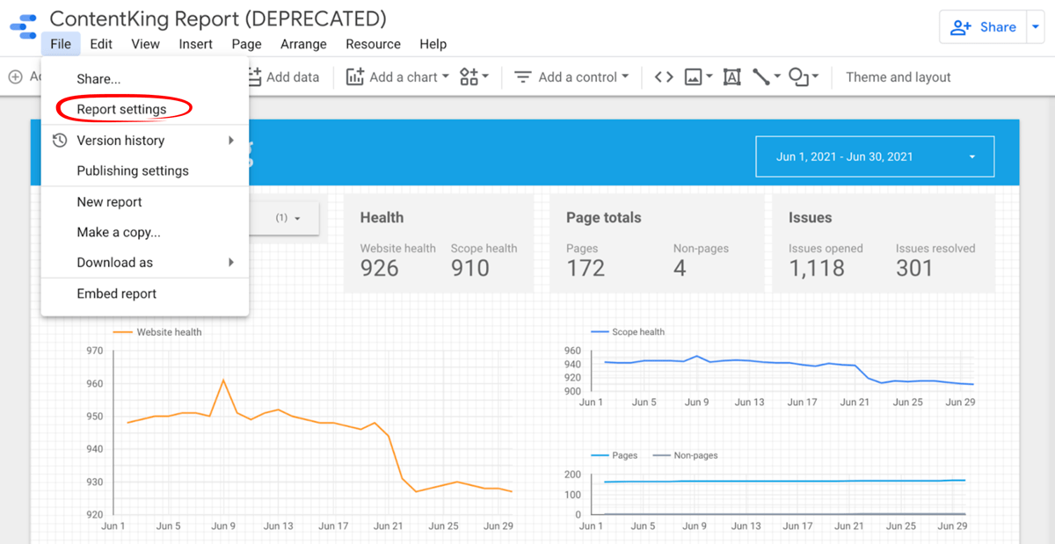
Task: Select Report settings in the File menu
Action: click(x=145, y=109)
